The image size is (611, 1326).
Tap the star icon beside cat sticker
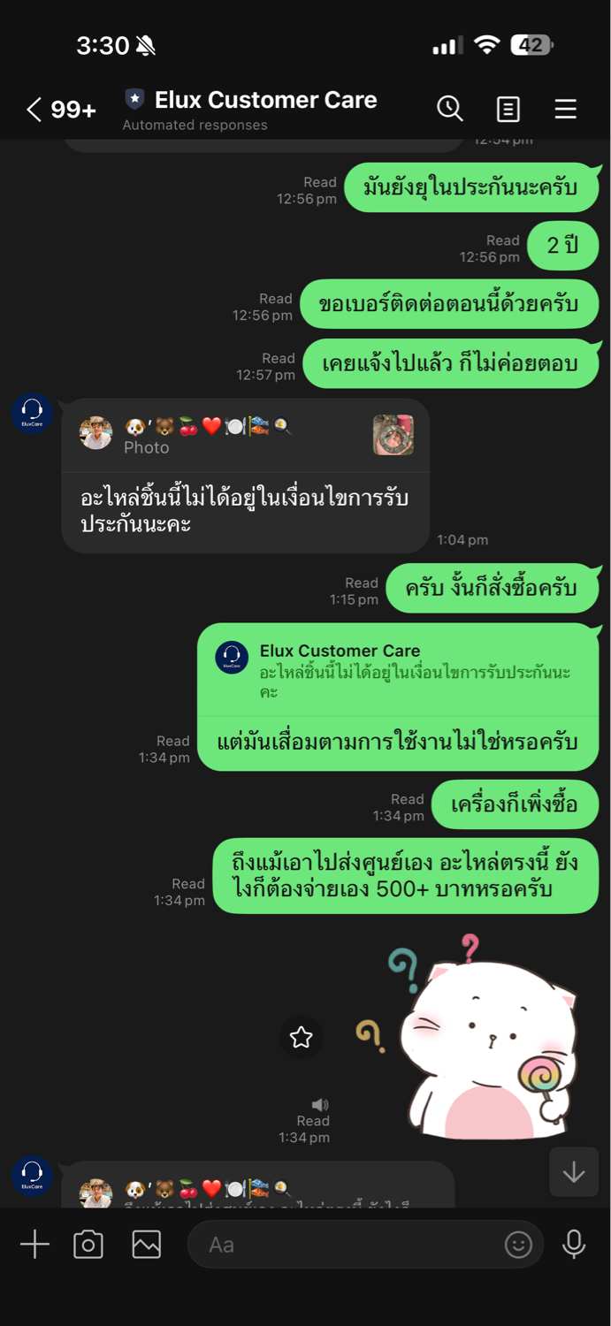click(x=302, y=1037)
